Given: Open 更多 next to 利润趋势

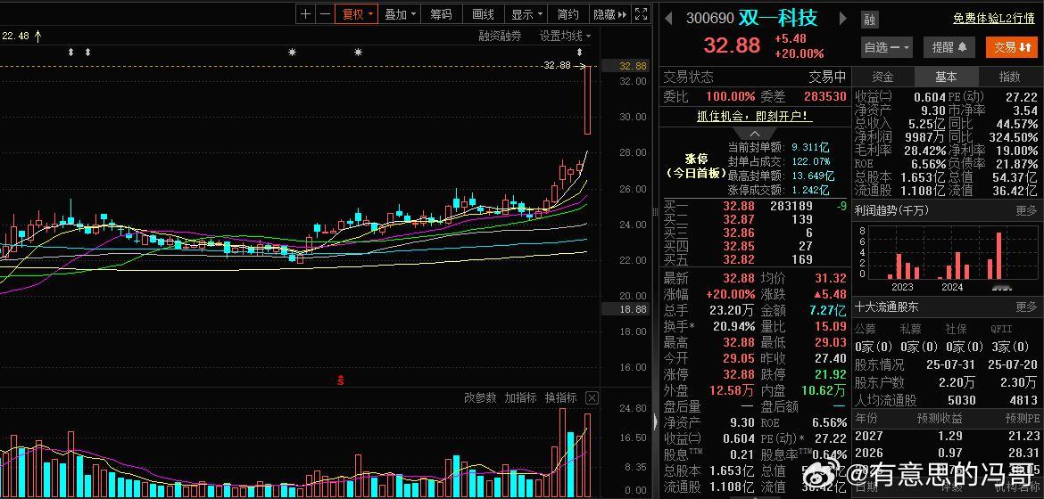Looking at the screenshot, I should tap(1026, 211).
